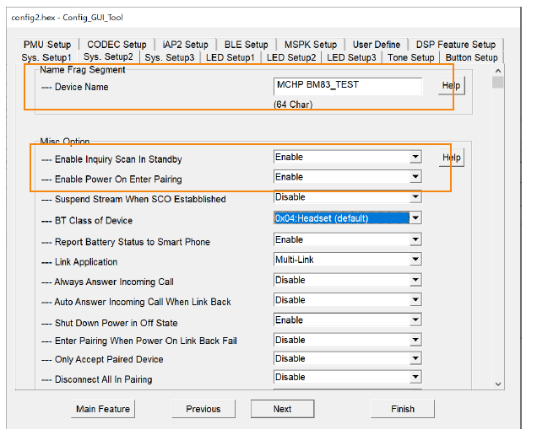Image resolution: width=537 pixels, height=435 pixels.
Task: Open Enable Power On Enter Pairing dropdown
Action: click(x=415, y=178)
